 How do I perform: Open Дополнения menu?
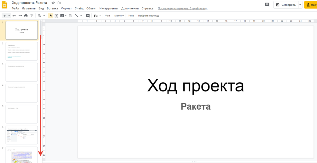130,8
